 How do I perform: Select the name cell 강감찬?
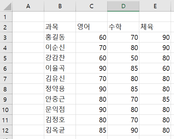60,58
